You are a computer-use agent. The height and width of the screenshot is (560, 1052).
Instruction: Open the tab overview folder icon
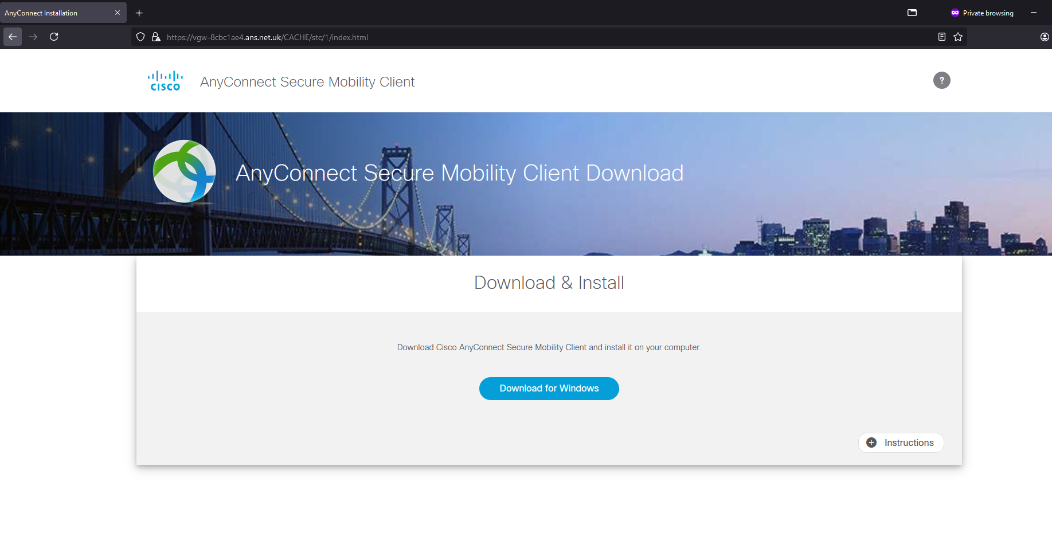pyautogui.click(x=912, y=13)
